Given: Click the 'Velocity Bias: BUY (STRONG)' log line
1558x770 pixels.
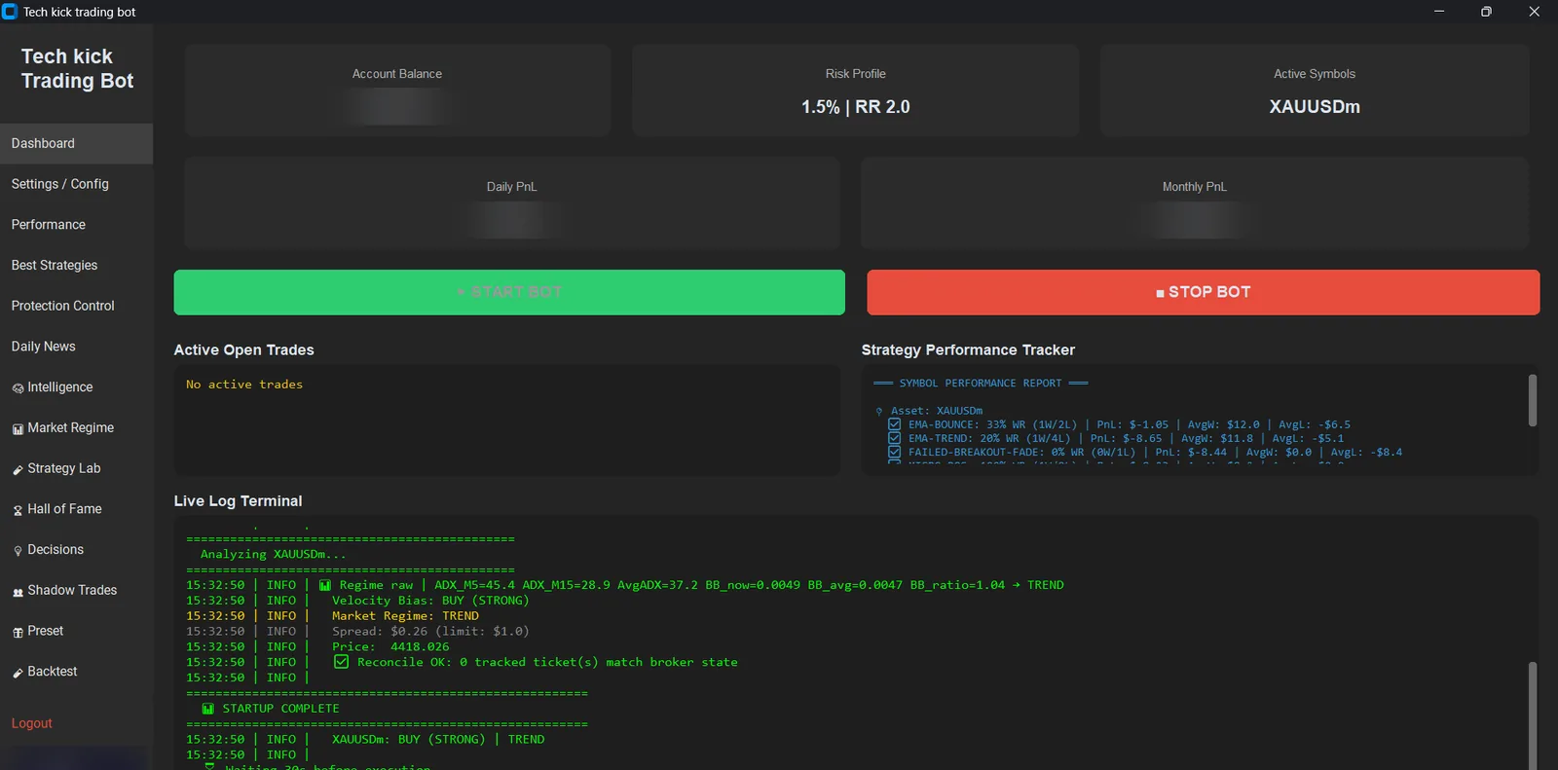Looking at the screenshot, I should coord(430,601).
